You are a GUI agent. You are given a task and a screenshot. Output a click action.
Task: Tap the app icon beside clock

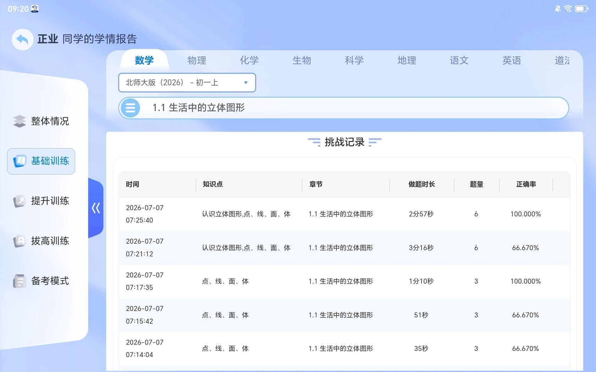tap(35, 9)
